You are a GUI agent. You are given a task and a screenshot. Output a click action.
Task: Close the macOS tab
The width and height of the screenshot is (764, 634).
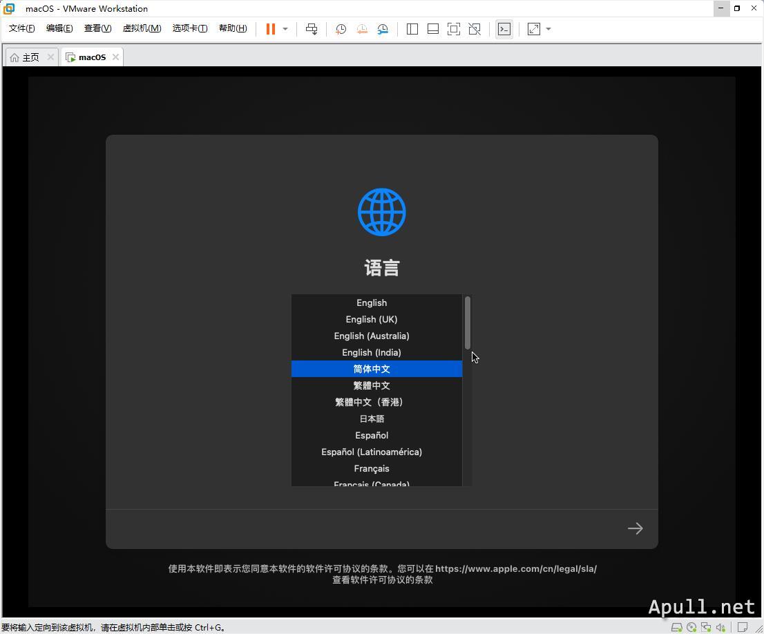[x=115, y=57]
